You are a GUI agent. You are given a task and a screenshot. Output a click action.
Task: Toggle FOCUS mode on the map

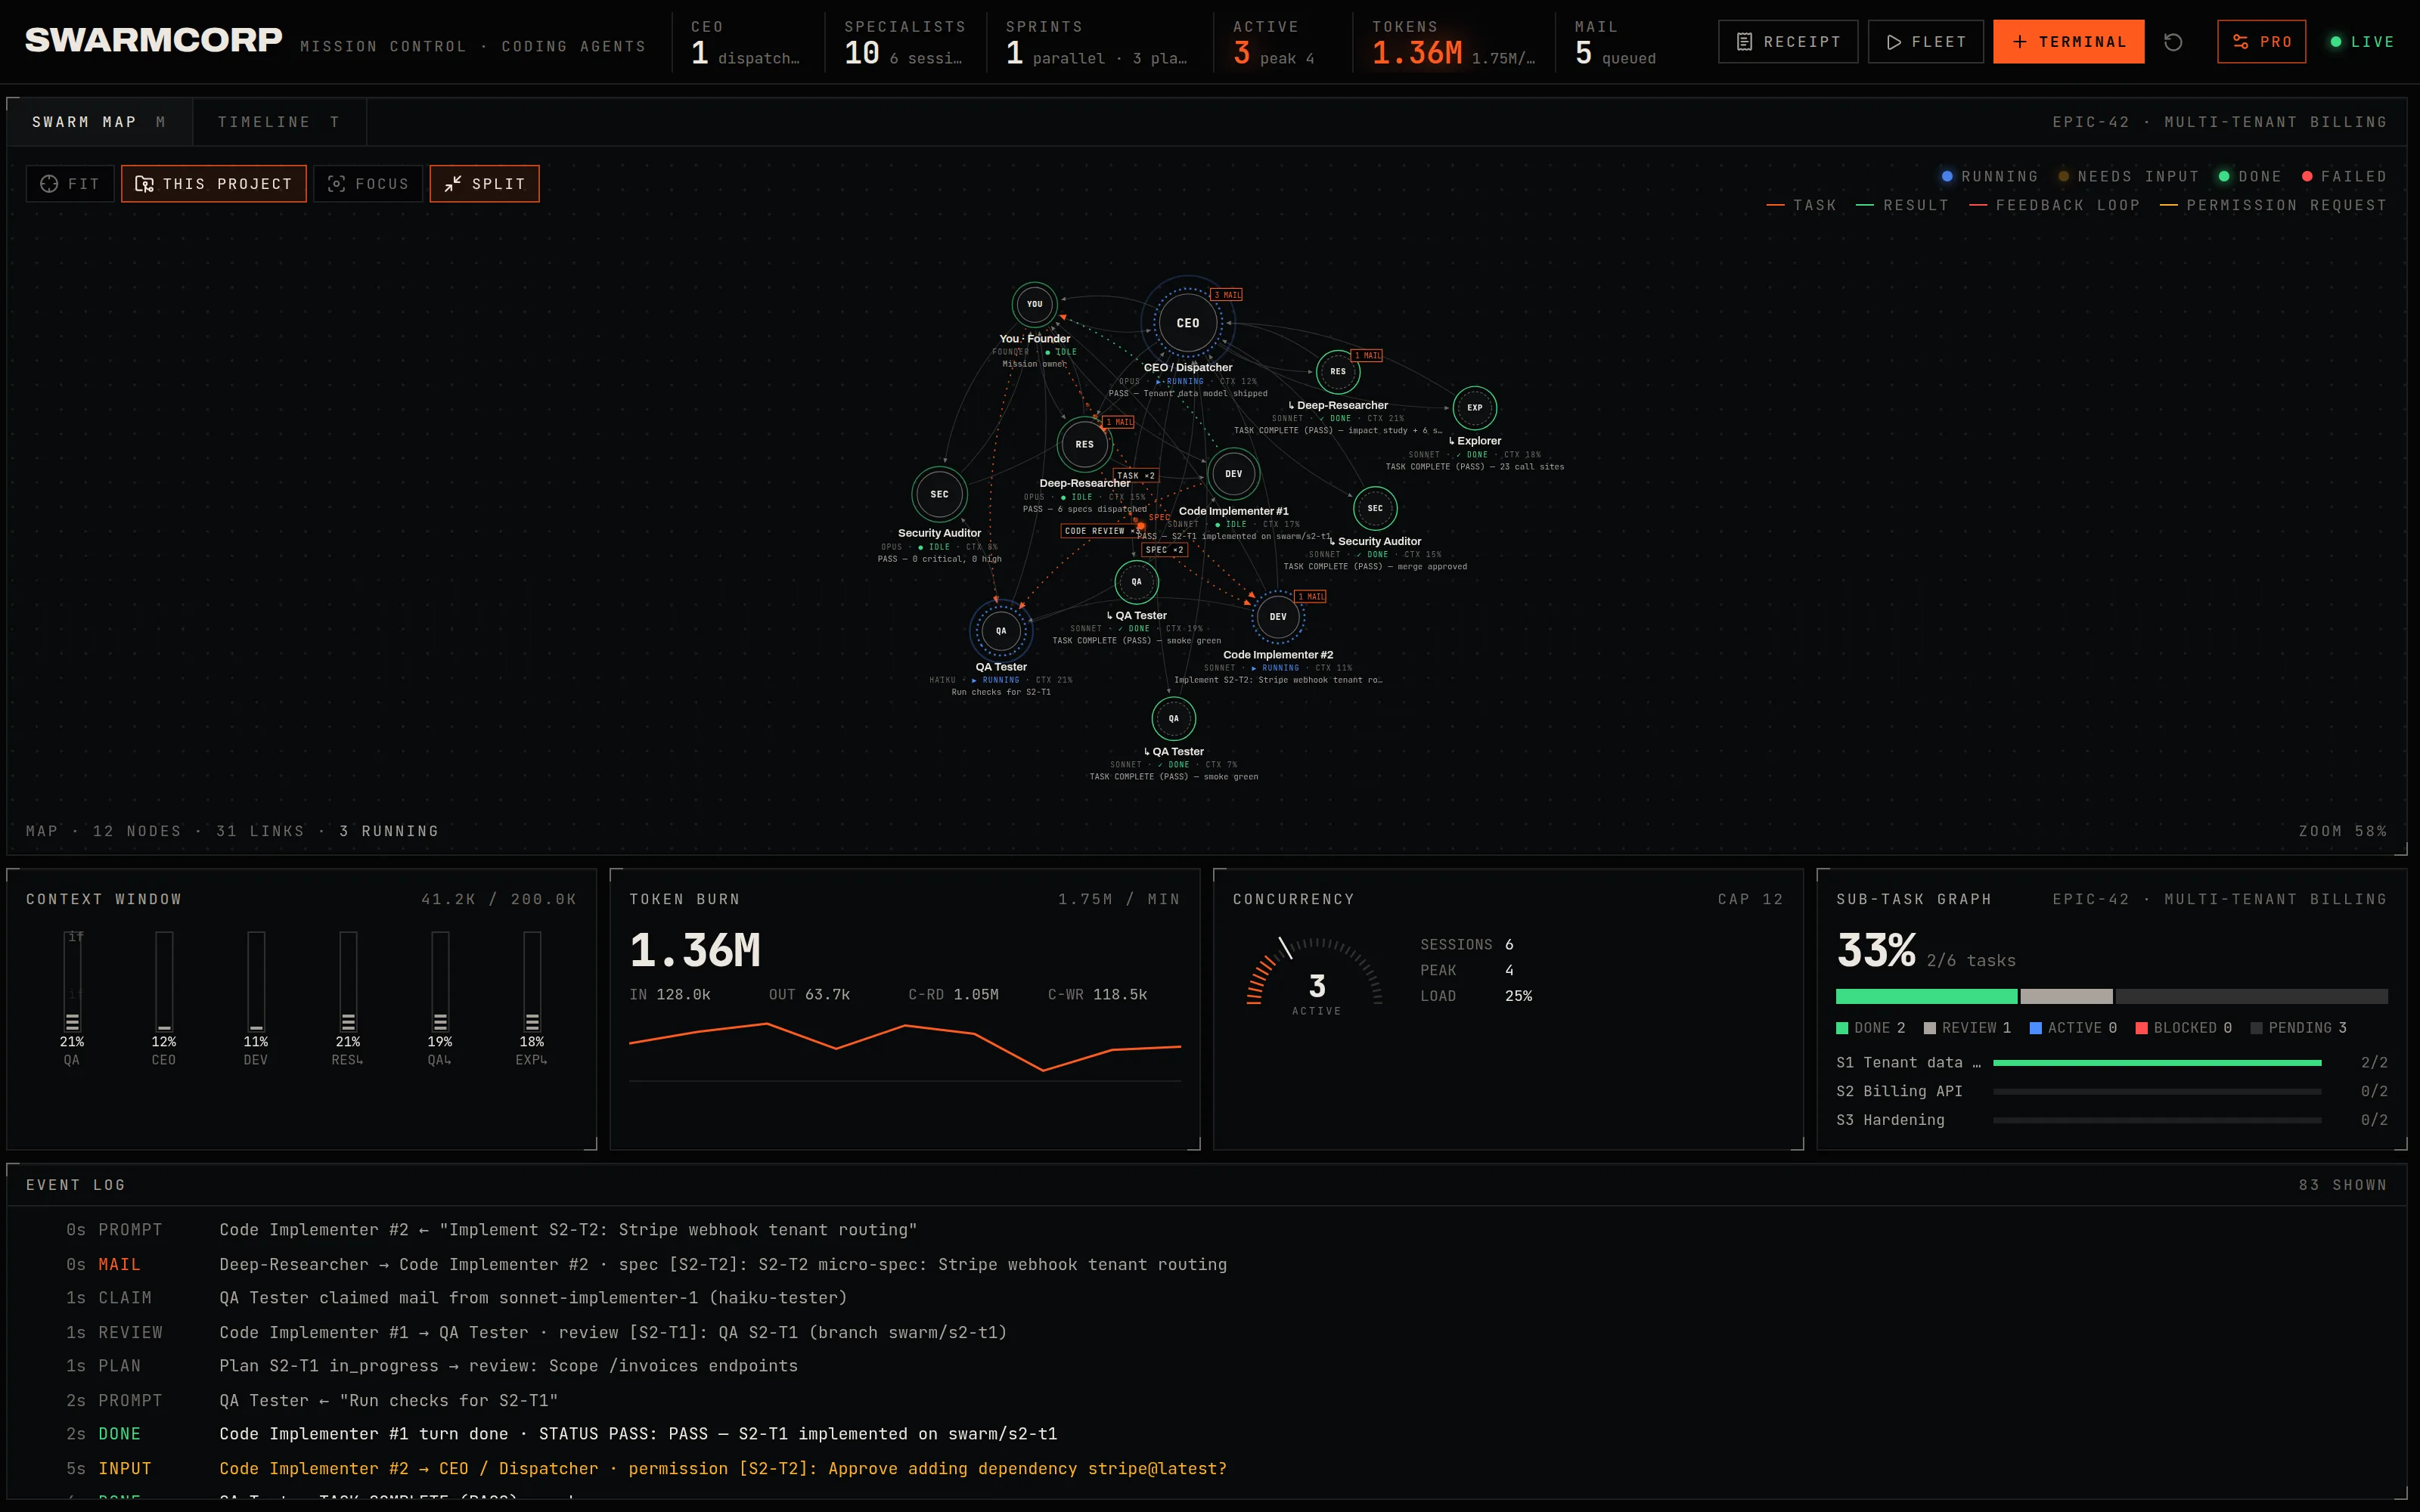click(x=368, y=184)
